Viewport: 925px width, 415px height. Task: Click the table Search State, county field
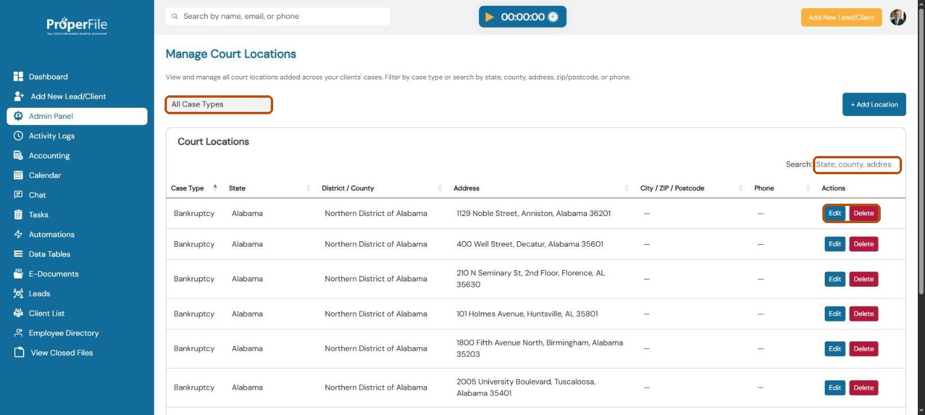click(857, 165)
